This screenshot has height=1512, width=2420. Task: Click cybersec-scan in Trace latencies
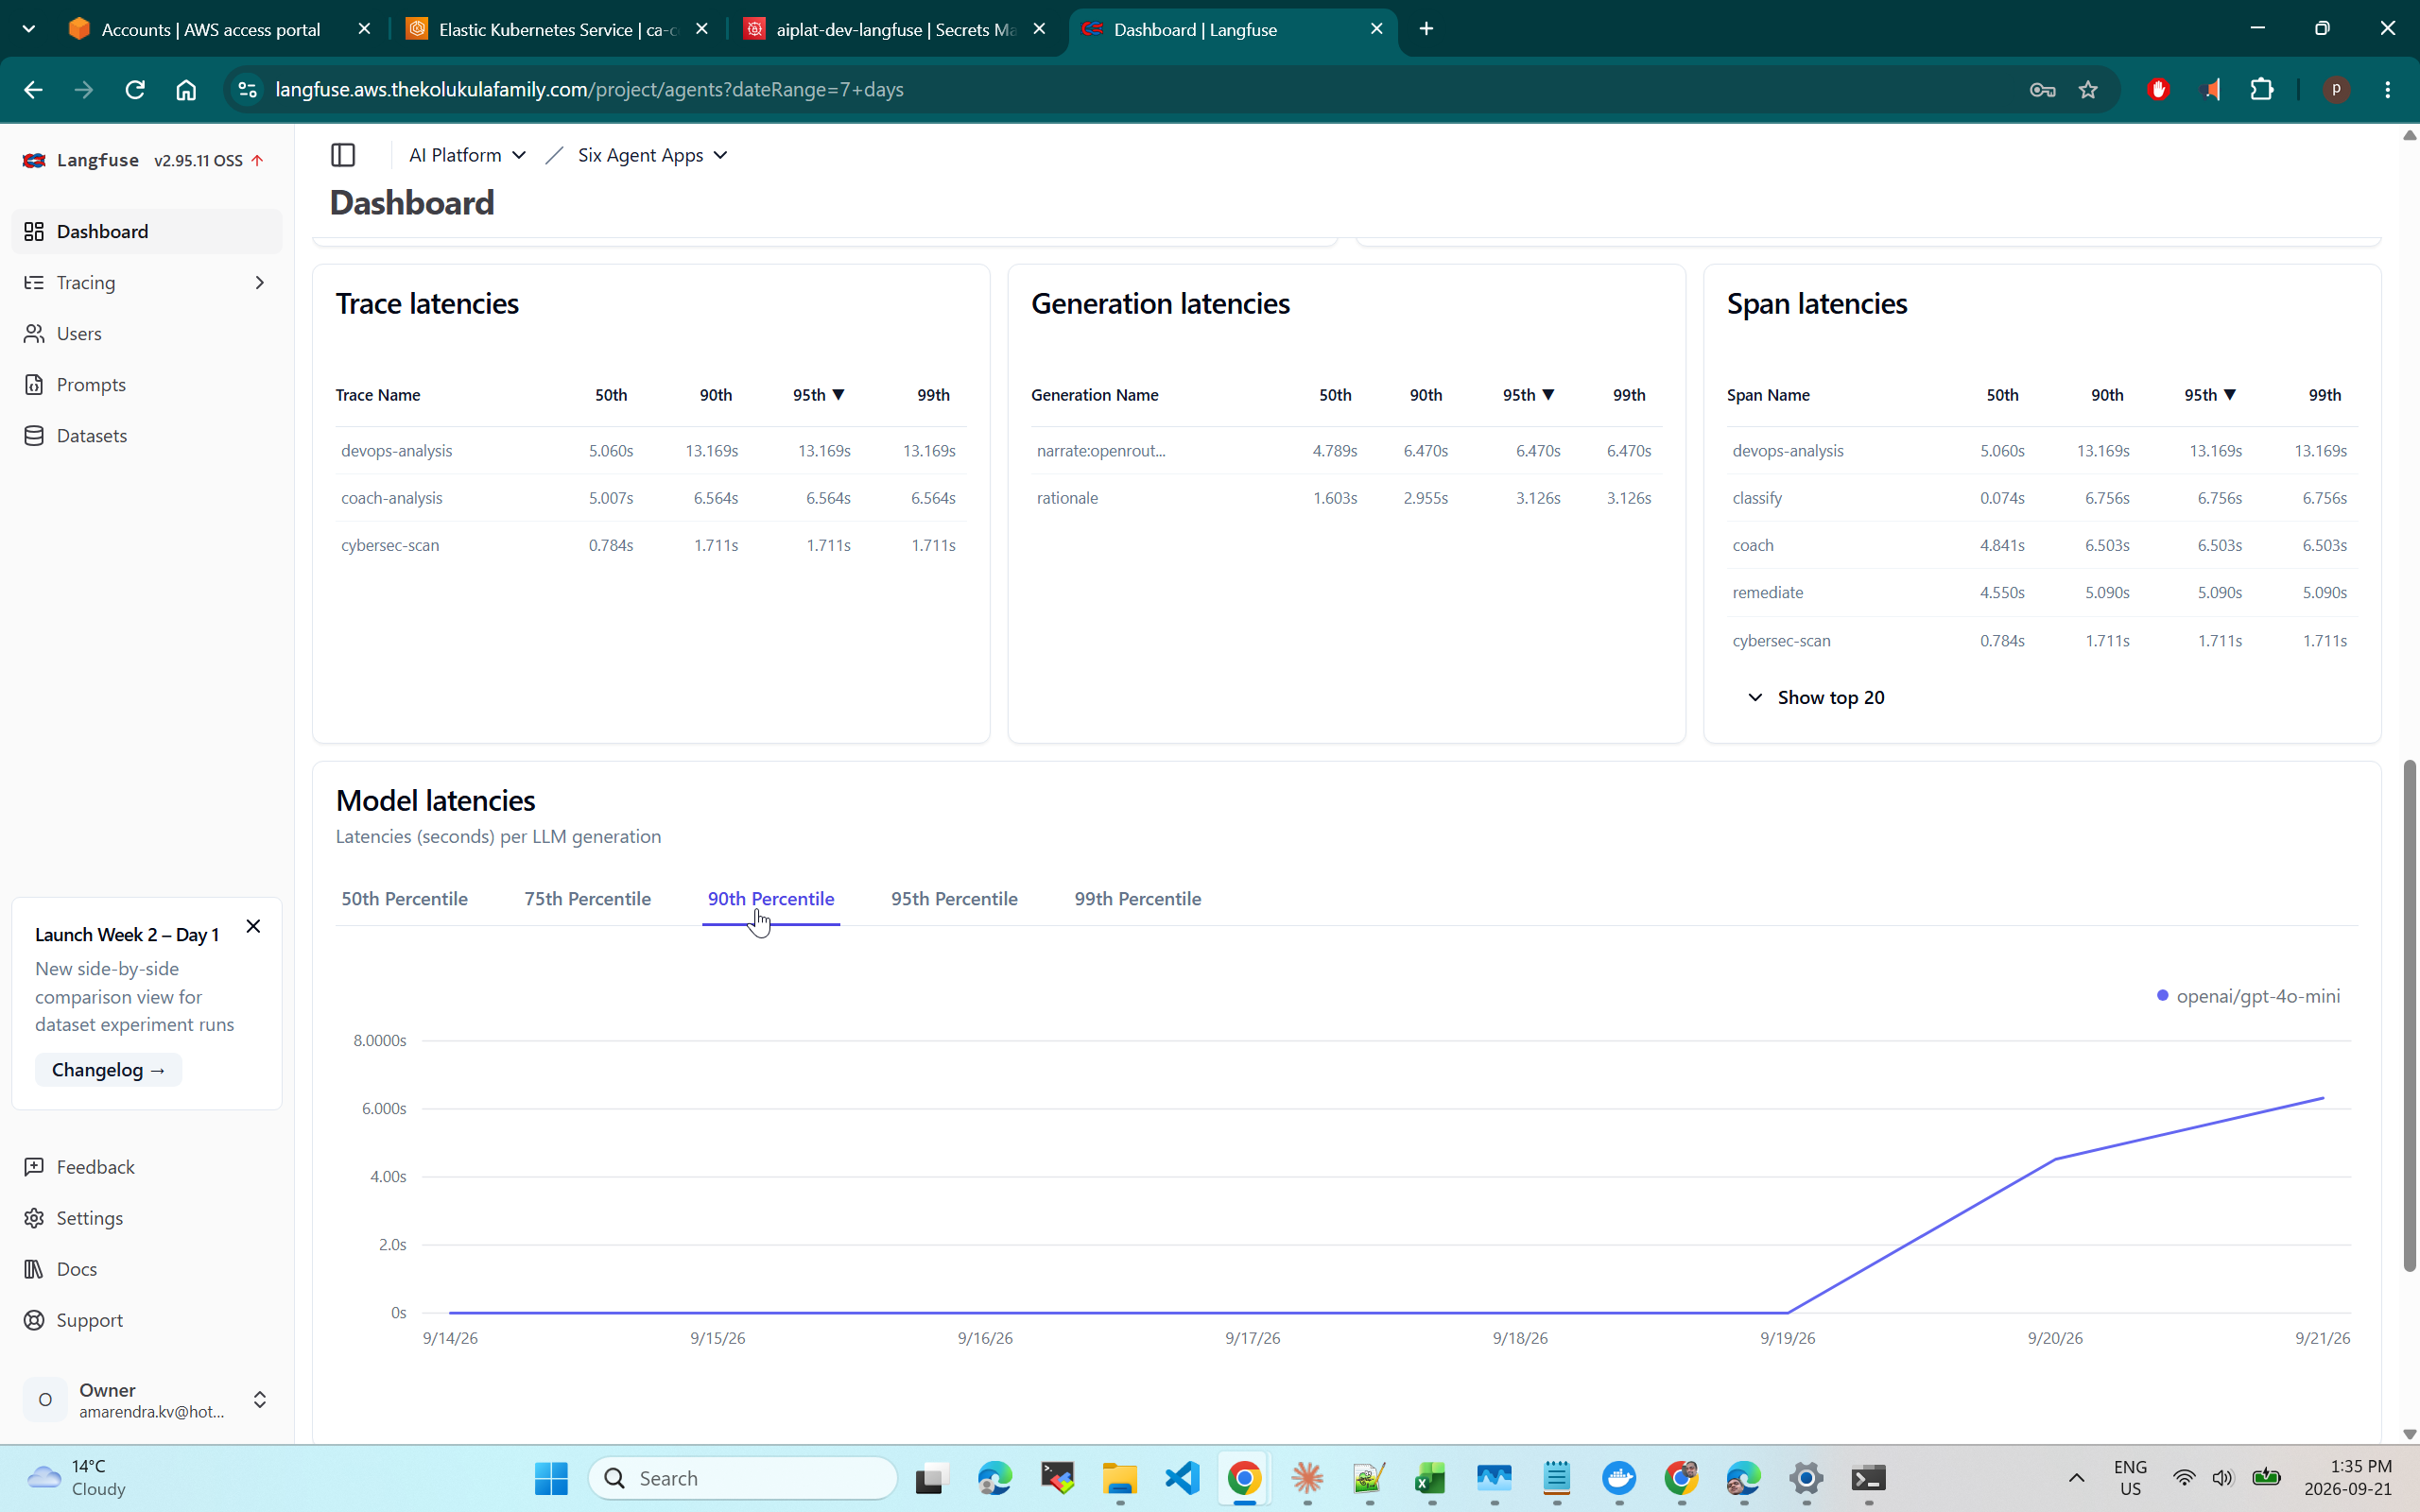(x=390, y=545)
